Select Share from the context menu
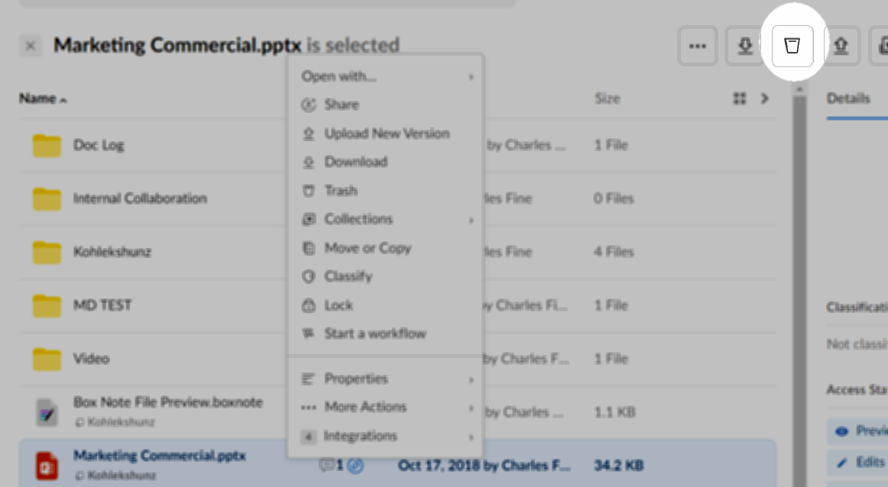The image size is (888, 487). click(x=341, y=105)
